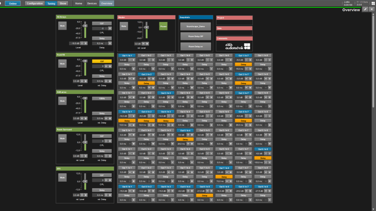Increase SUB array level with plus icon

tap(86, 119)
